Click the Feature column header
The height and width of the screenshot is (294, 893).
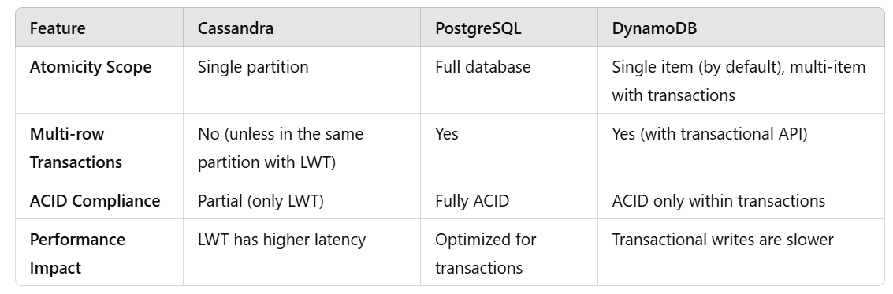58,28
